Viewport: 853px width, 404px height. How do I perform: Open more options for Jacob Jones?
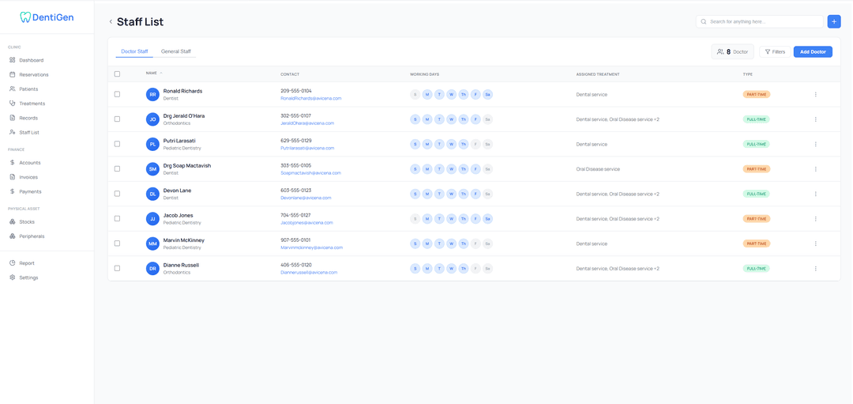[x=815, y=219]
